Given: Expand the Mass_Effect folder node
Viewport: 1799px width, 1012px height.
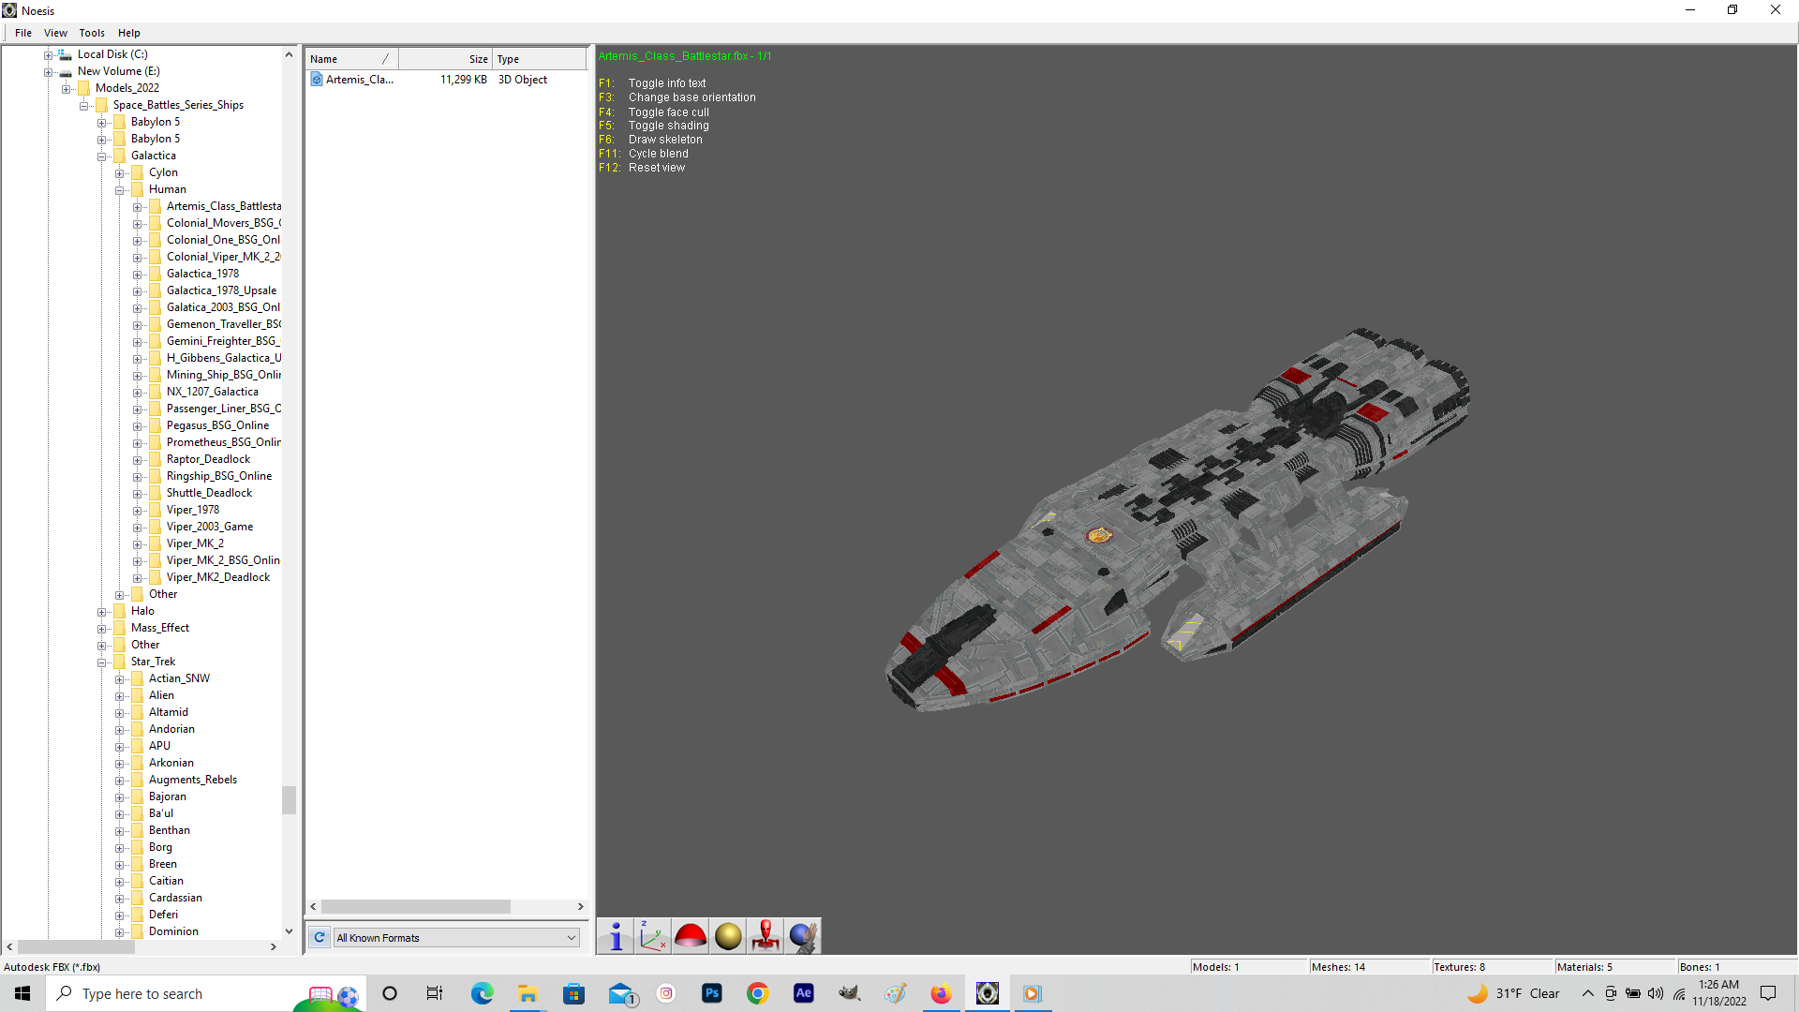Looking at the screenshot, I should [102, 629].
